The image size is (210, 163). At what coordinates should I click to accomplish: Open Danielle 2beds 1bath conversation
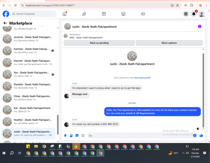29,86
